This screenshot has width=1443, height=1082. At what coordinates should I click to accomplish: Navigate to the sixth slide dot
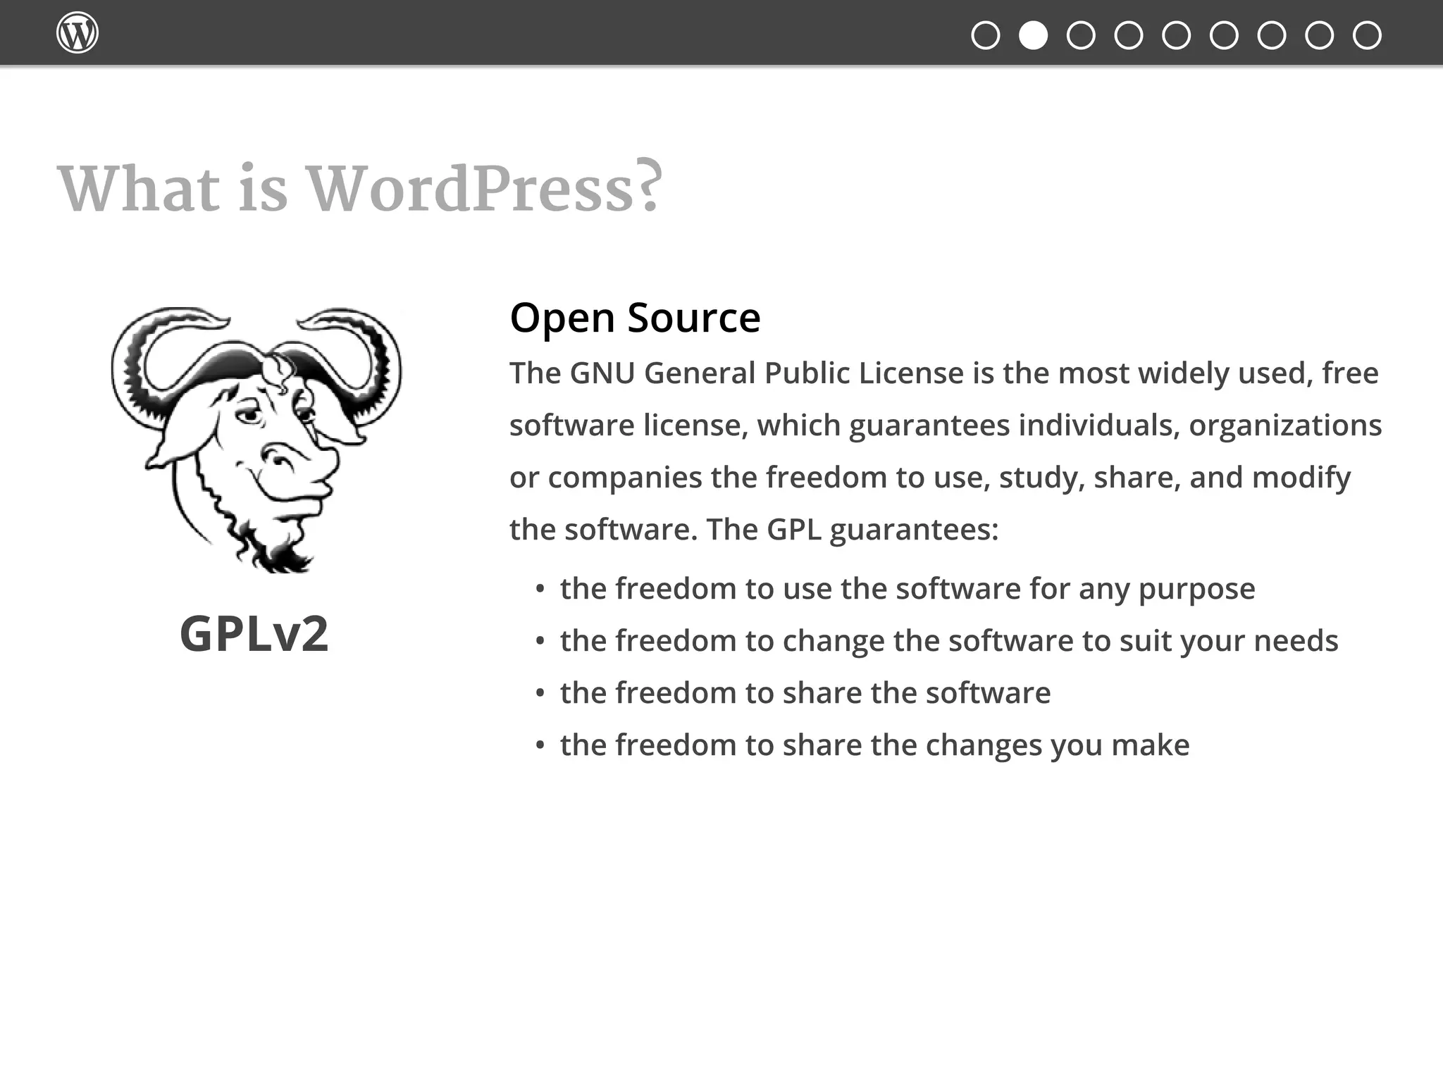point(1224,35)
